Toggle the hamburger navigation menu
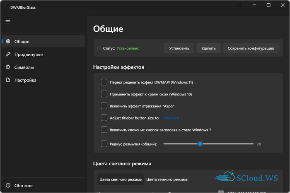 (x=7, y=22)
